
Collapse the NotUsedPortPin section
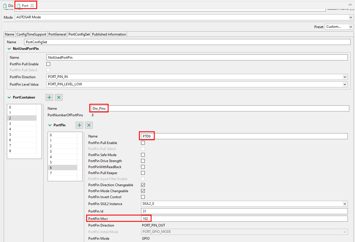(9, 48)
